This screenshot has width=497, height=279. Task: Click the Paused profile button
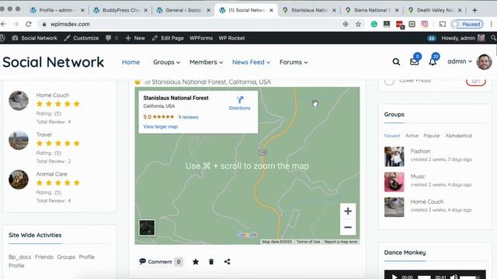click(467, 24)
